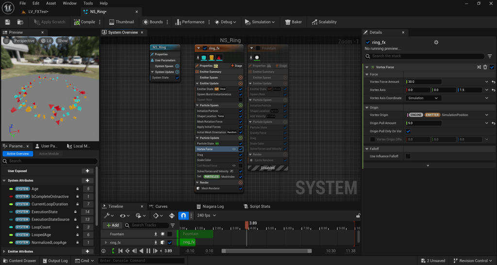Open the 240 fps frame rate dropdown

[x=206, y=216]
